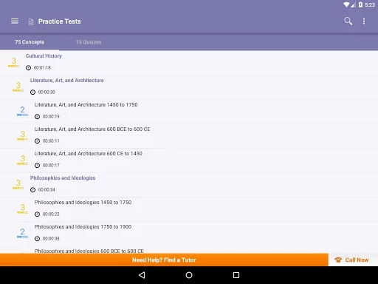Tap Need Help? Find a Tutor banner
378x284 pixels.
(x=164, y=260)
